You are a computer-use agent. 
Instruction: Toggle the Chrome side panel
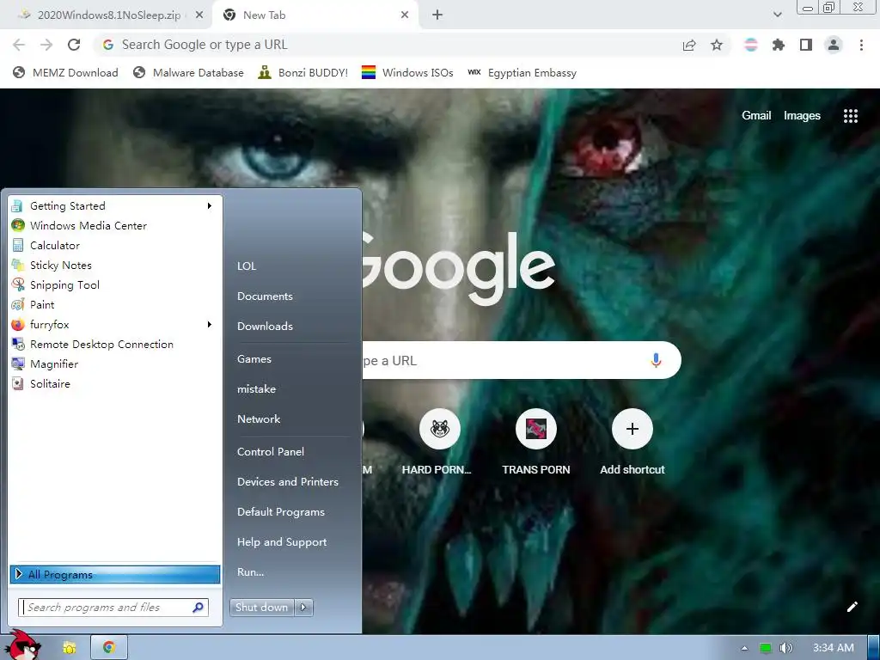pos(806,45)
